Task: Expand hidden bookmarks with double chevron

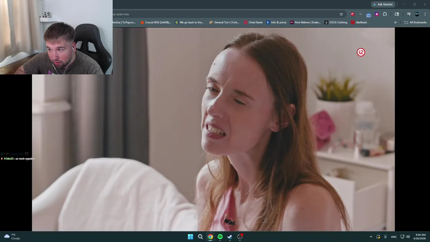Action: click(x=395, y=23)
